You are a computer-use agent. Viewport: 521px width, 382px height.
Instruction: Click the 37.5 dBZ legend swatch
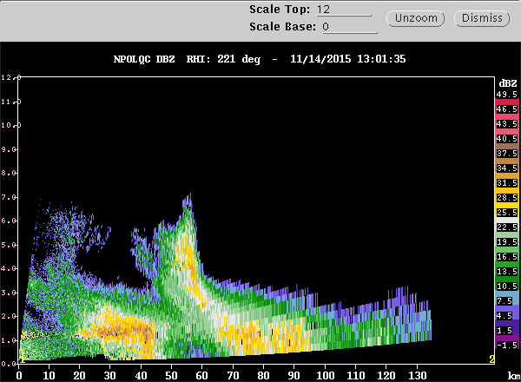pyautogui.click(x=506, y=155)
